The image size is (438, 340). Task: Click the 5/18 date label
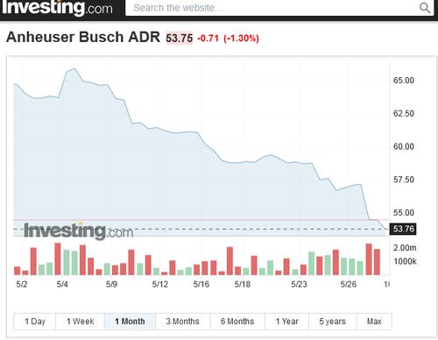pyautogui.click(x=243, y=285)
